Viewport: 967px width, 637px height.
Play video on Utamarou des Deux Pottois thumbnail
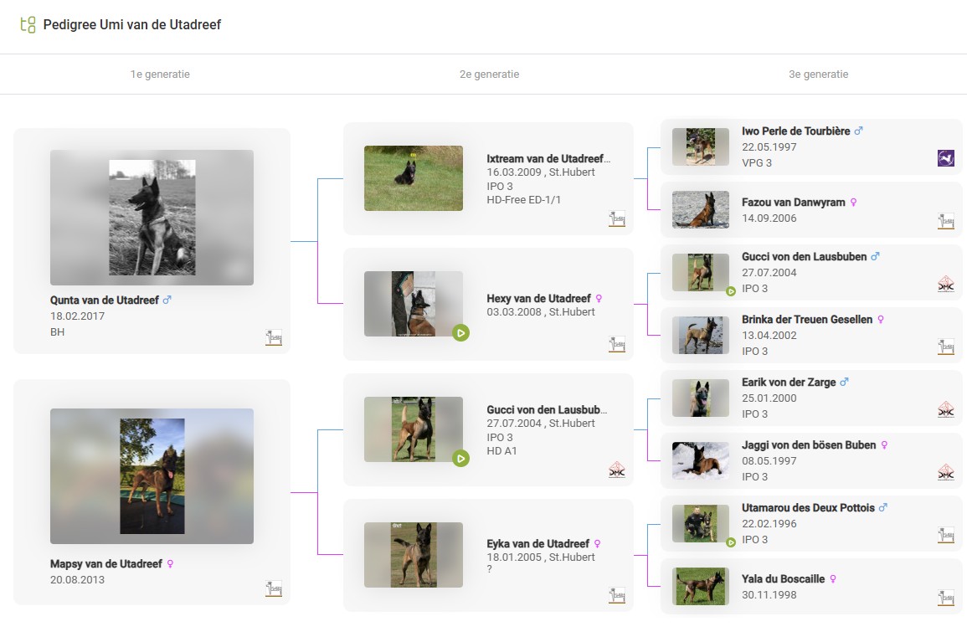coord(730,542)
